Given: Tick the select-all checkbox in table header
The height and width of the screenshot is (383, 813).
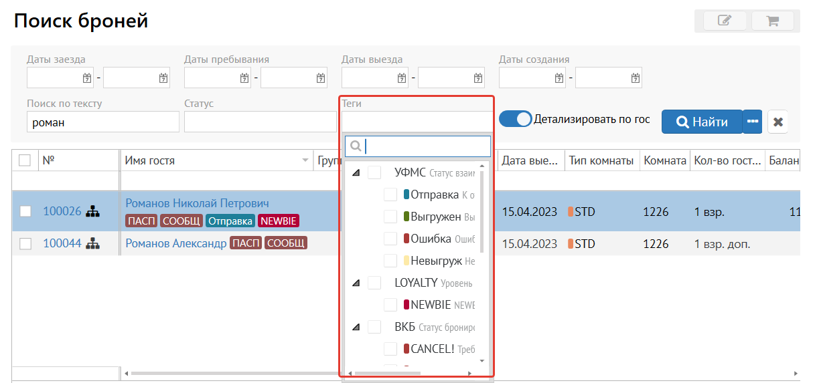Looking at the screenshot, I should point(25,160).
